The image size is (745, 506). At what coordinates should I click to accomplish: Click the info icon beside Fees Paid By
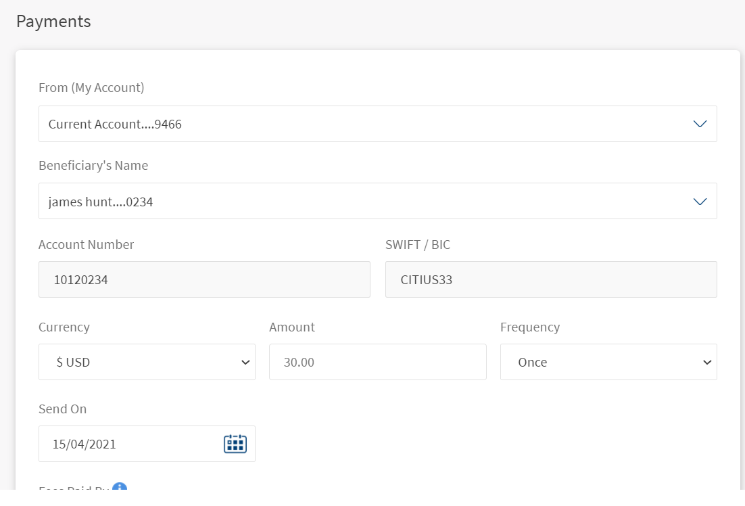[x=120, y=488]
